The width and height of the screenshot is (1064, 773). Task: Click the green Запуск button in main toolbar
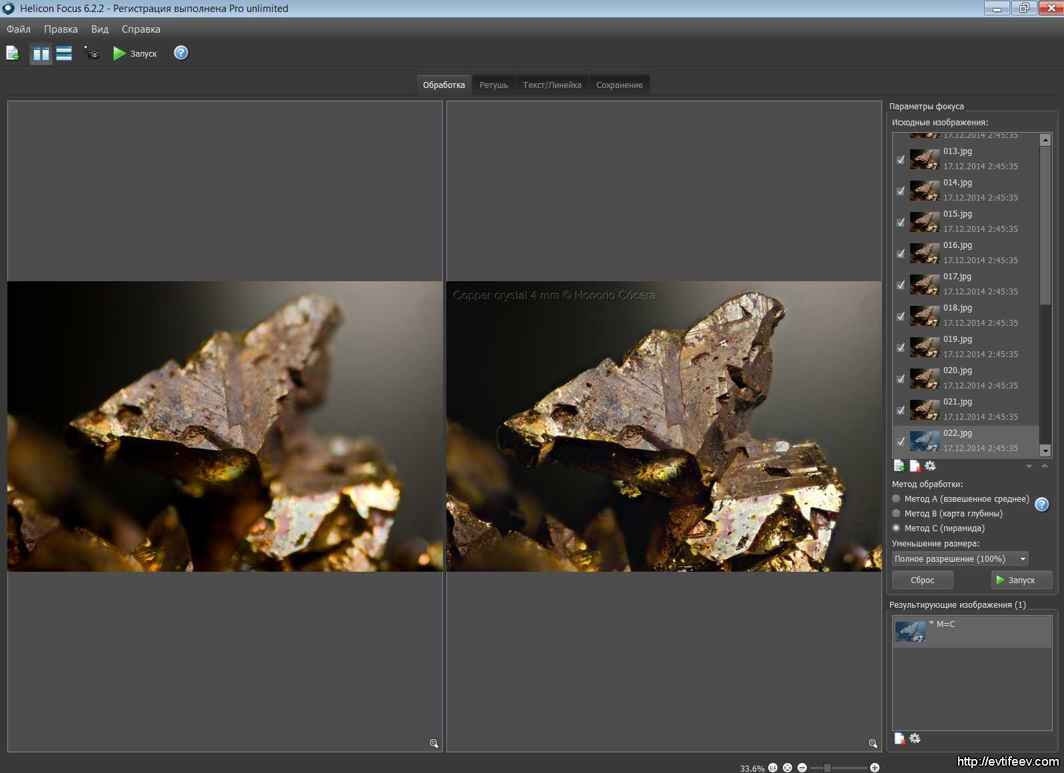coord(135,53)
